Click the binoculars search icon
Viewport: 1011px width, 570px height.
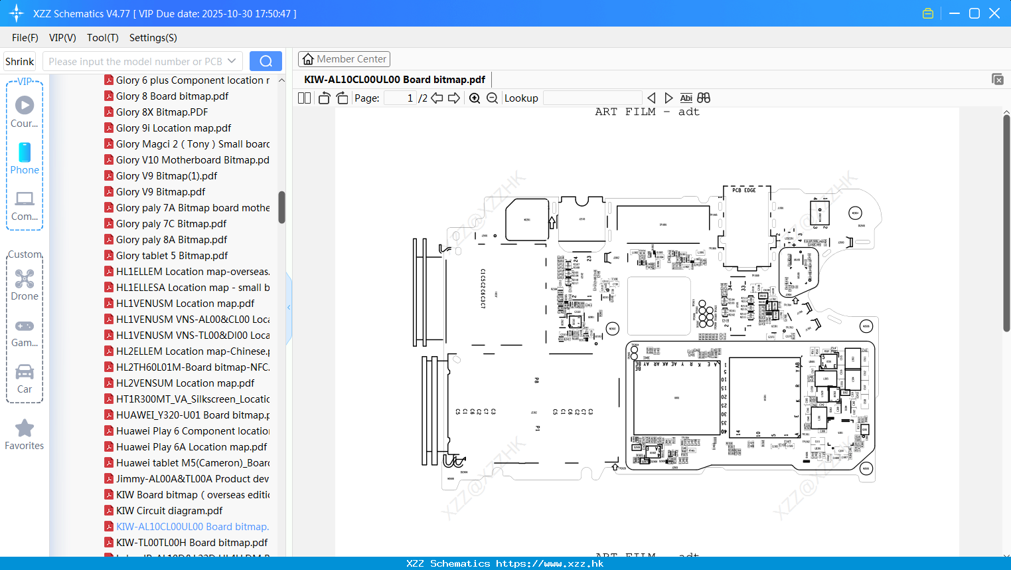[x=704, y=98]
